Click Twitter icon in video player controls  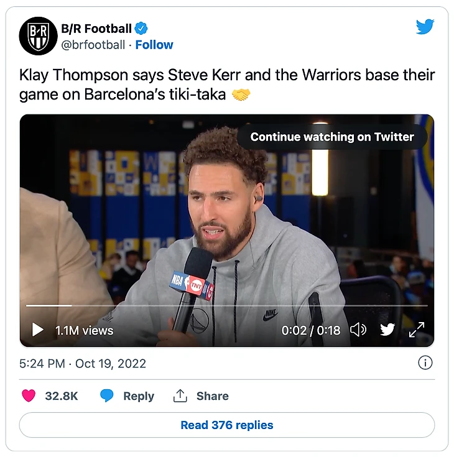point(387,330)
